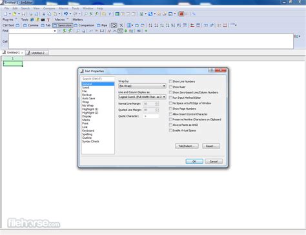Viewport: 306px width, 235px height.
Task: Click the Cell content text box
Action: (151, 41)
